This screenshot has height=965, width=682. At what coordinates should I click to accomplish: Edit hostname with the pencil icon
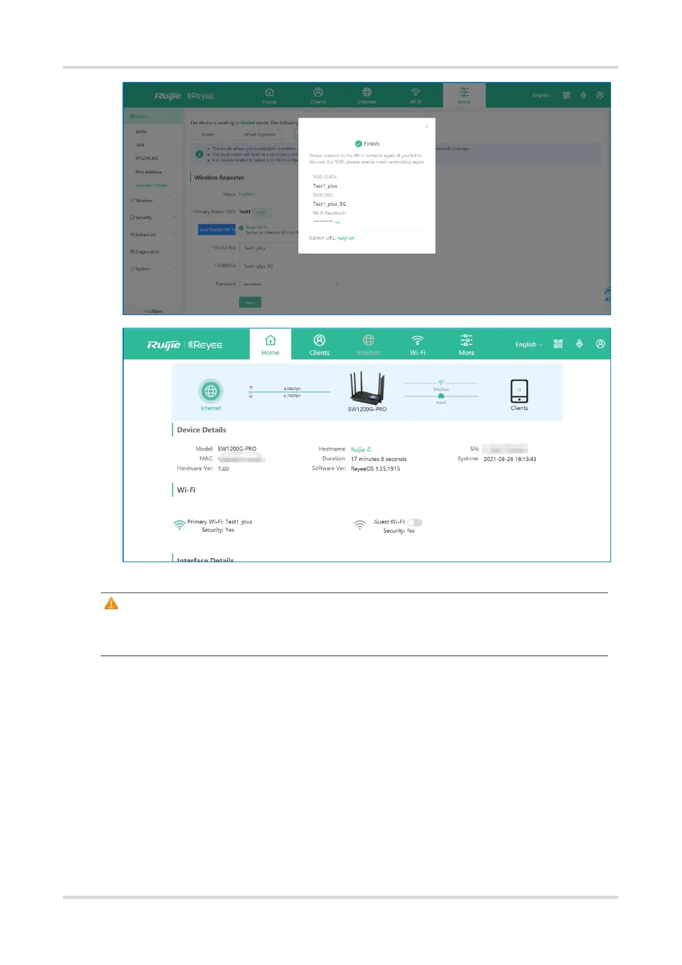click(x=369, y=449)
